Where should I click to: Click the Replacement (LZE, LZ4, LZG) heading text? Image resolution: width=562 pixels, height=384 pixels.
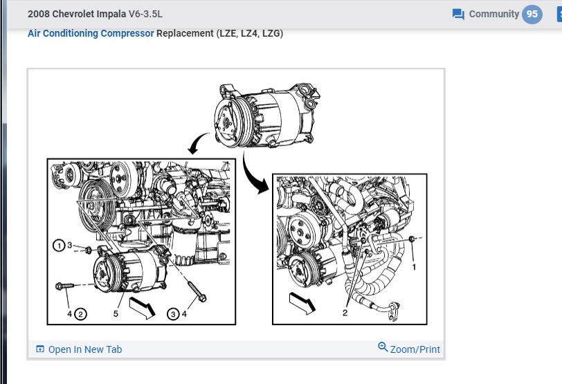click(x=219, y=33)
